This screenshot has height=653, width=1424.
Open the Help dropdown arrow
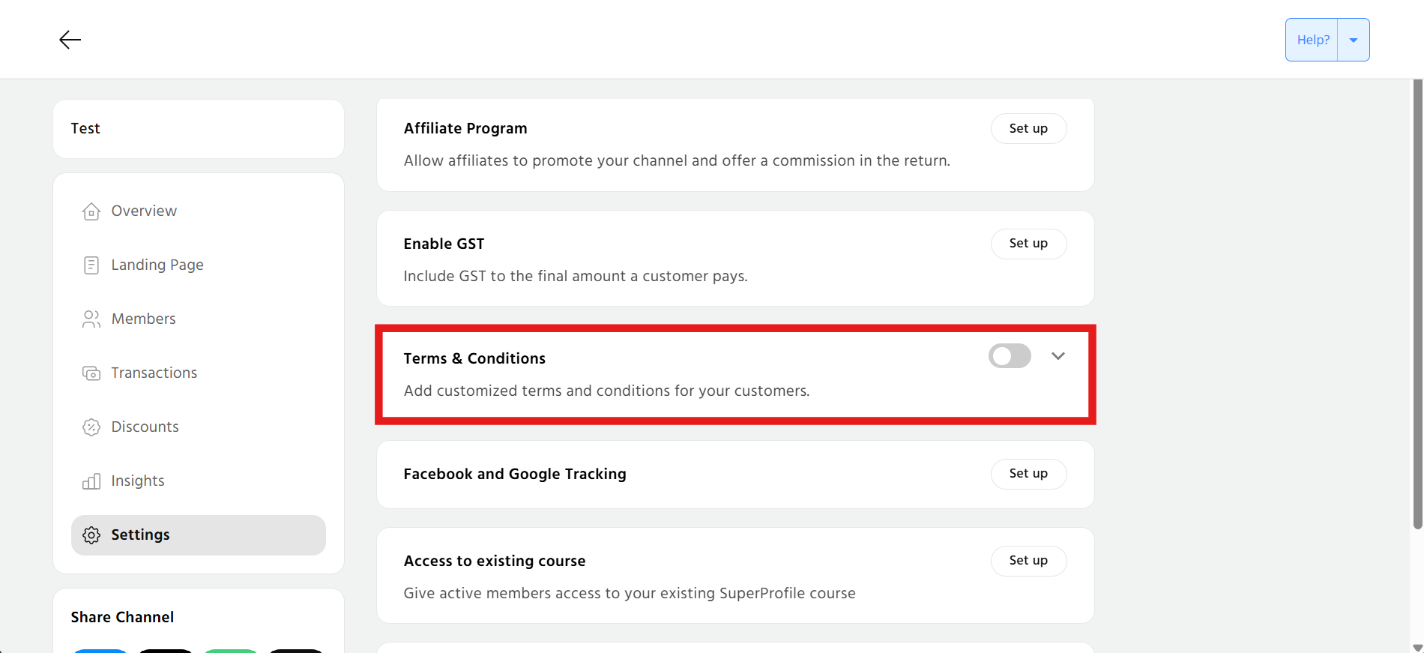pos(1354,40)
